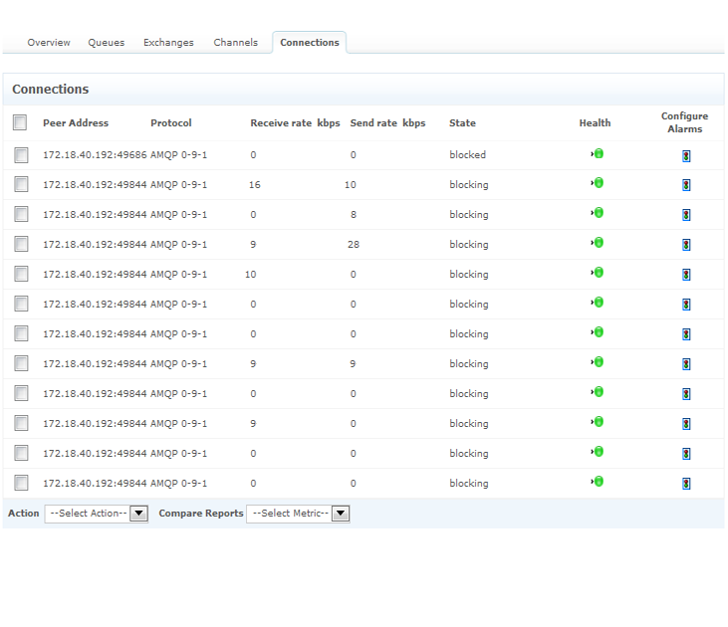Image resolution: width=728 pixels, height=627 pixels.
Task: Tick checkbox for row with send rate 8
Action: 21,214
